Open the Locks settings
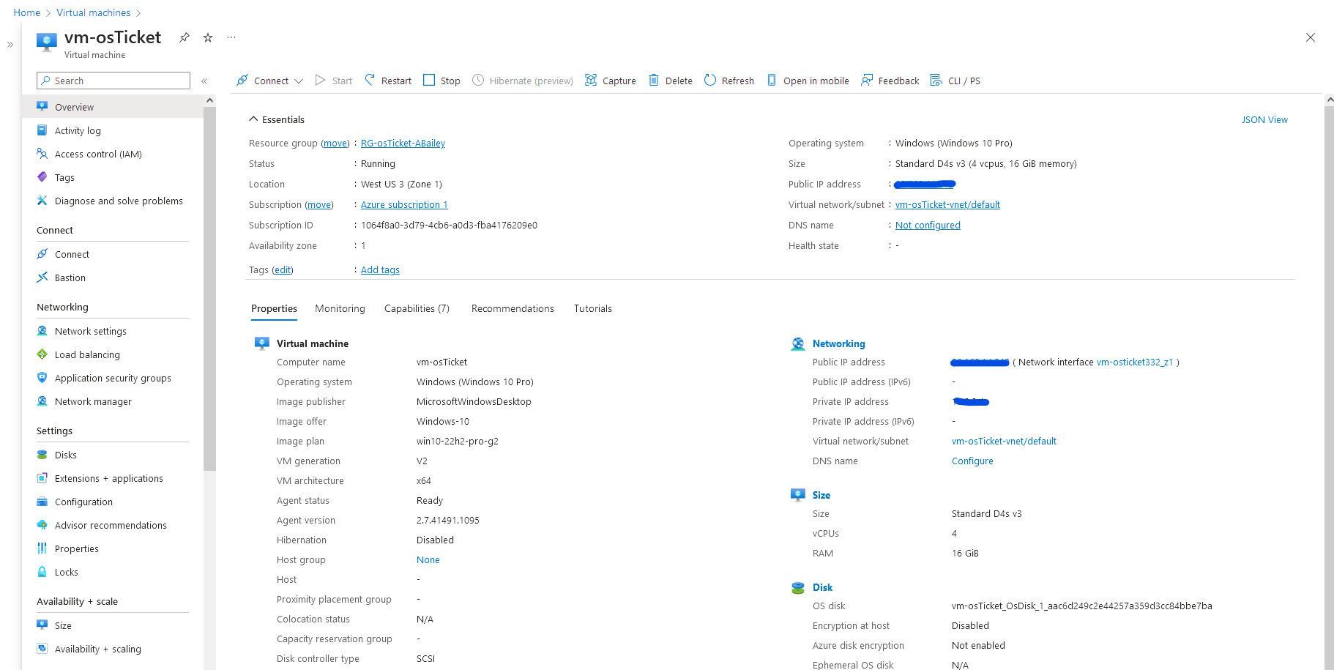1334x670 pixels. coord(113,572)
